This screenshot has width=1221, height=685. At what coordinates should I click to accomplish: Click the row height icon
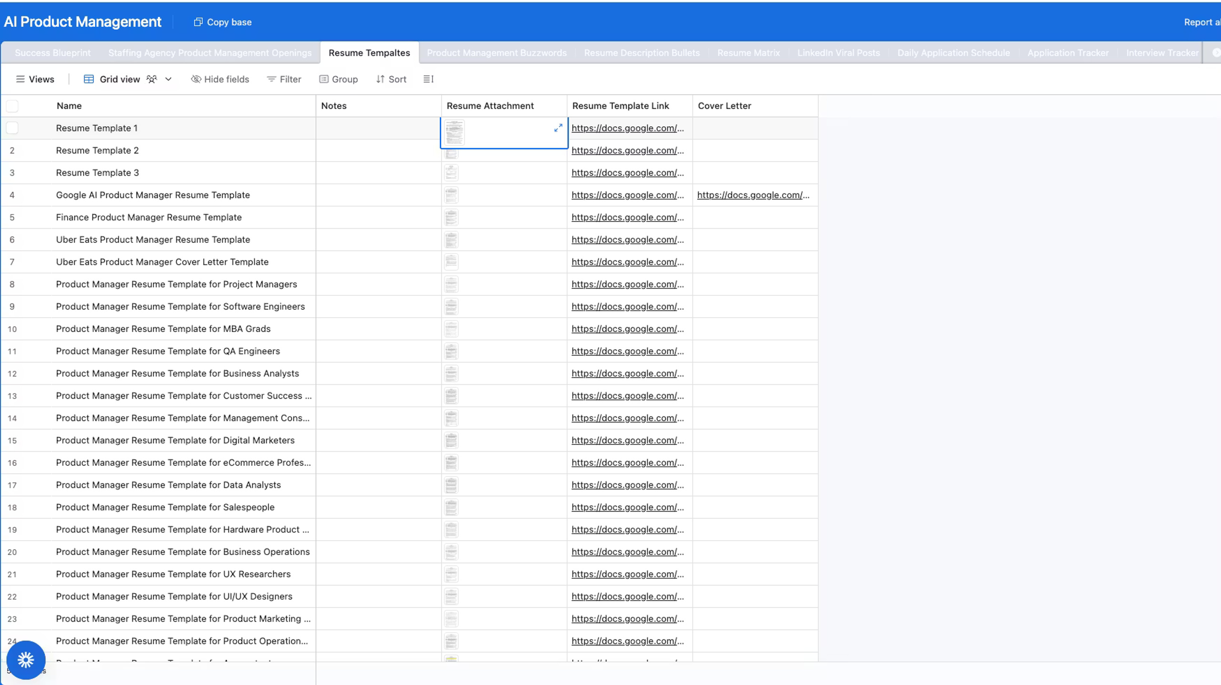pyautogui.click(x=428, y=79)
